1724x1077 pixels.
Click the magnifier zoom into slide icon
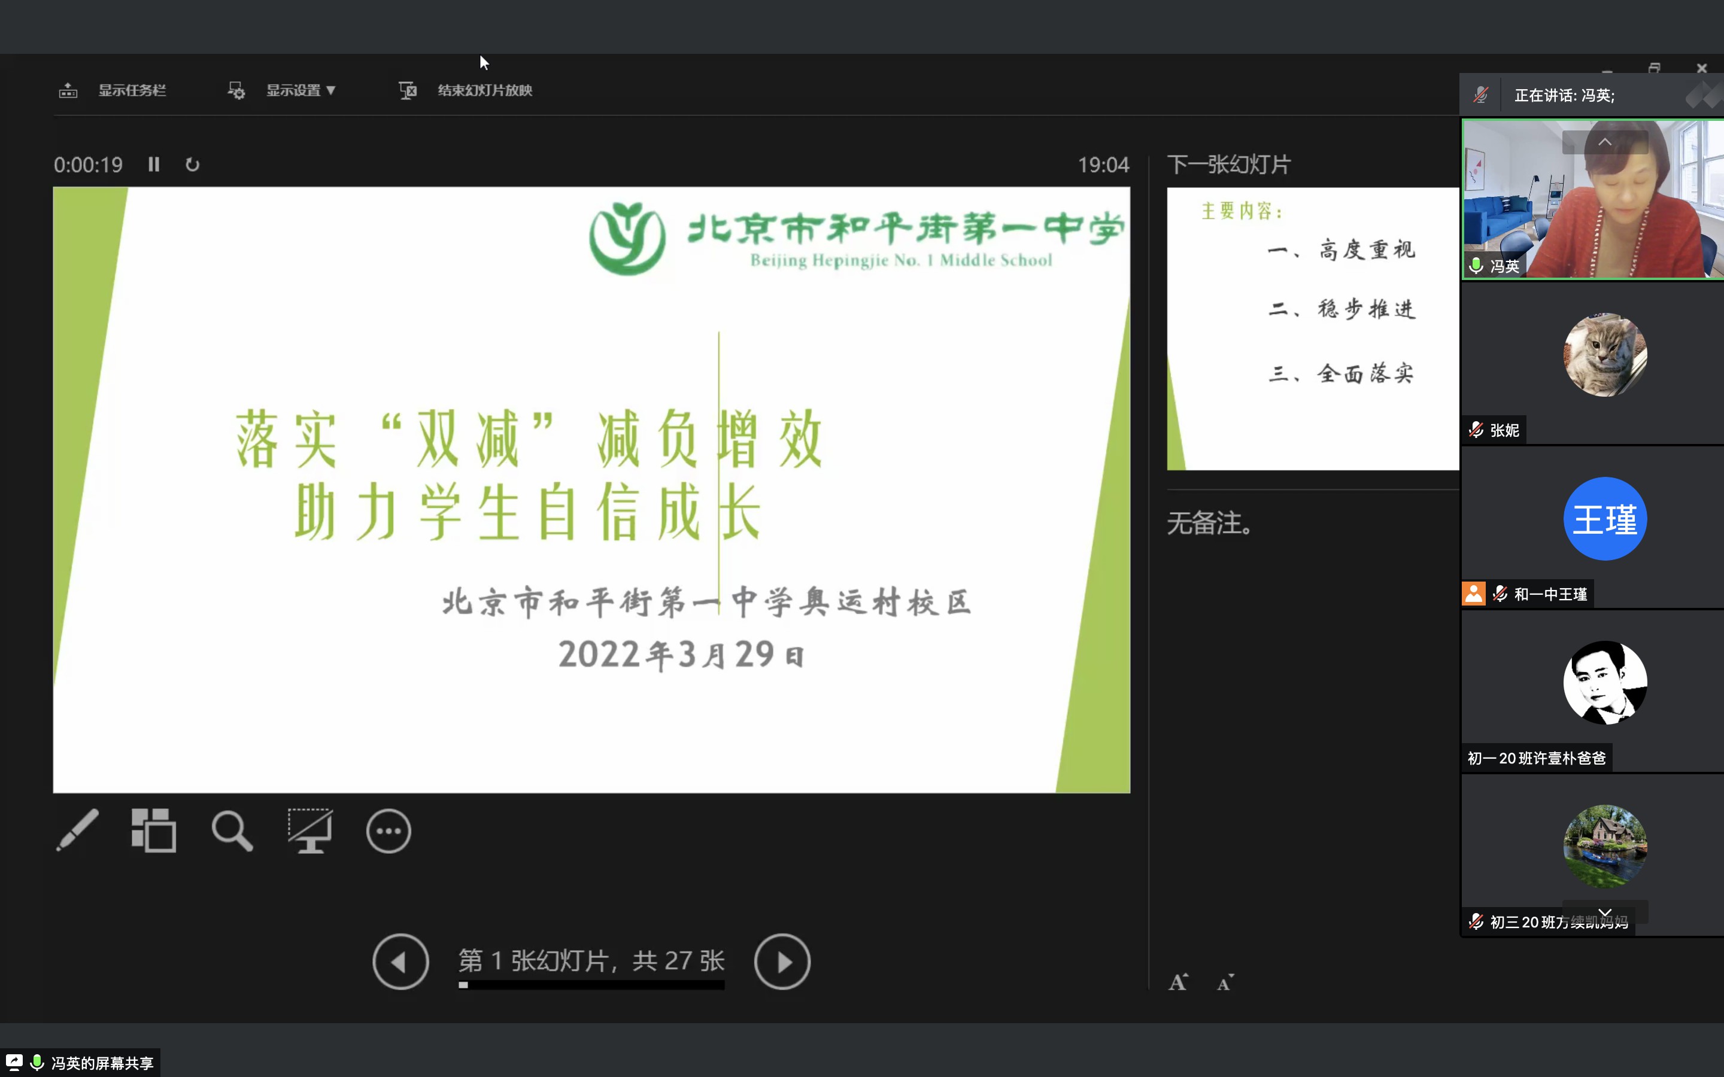(232, 830)
